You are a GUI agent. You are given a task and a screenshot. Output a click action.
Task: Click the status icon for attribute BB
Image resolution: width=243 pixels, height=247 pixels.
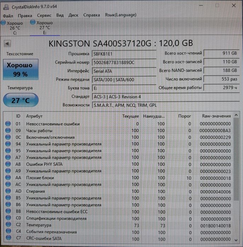[x=8, y=211]
